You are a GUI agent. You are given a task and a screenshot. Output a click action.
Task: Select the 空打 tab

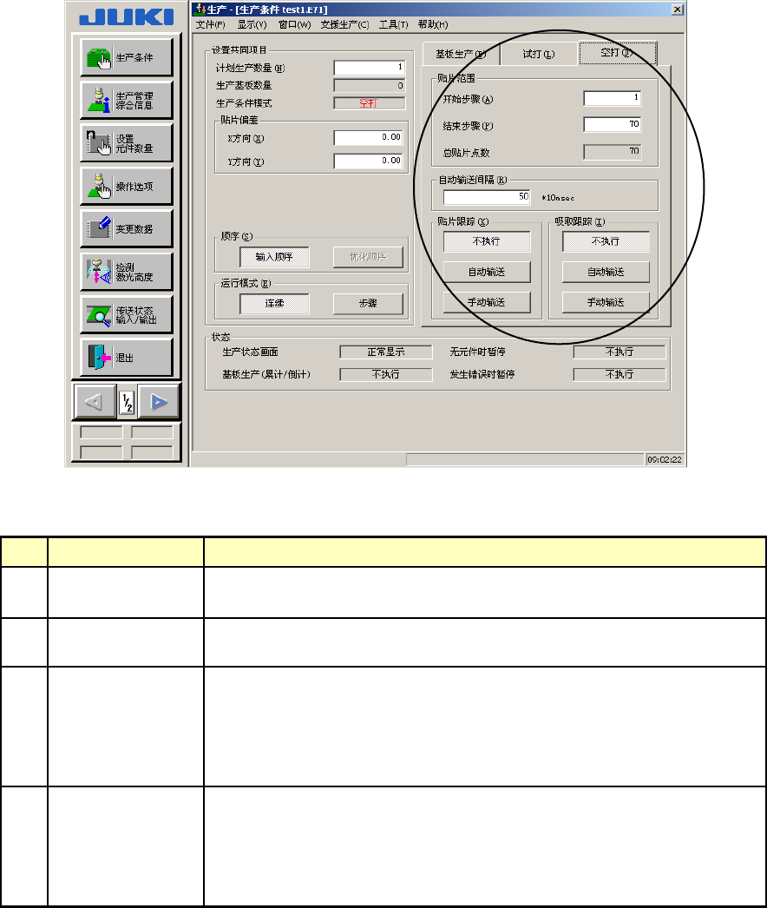617,53
